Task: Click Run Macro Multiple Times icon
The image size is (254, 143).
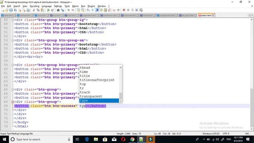Action: [x=137, y=10]
